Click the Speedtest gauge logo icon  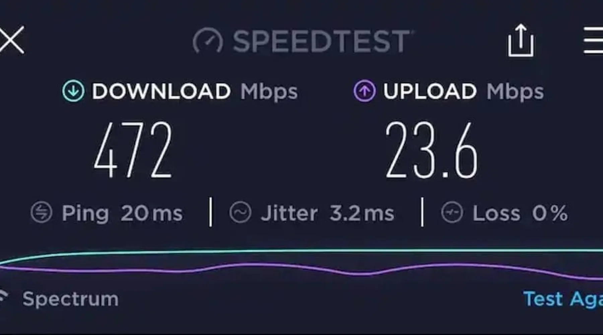[208, 41]
